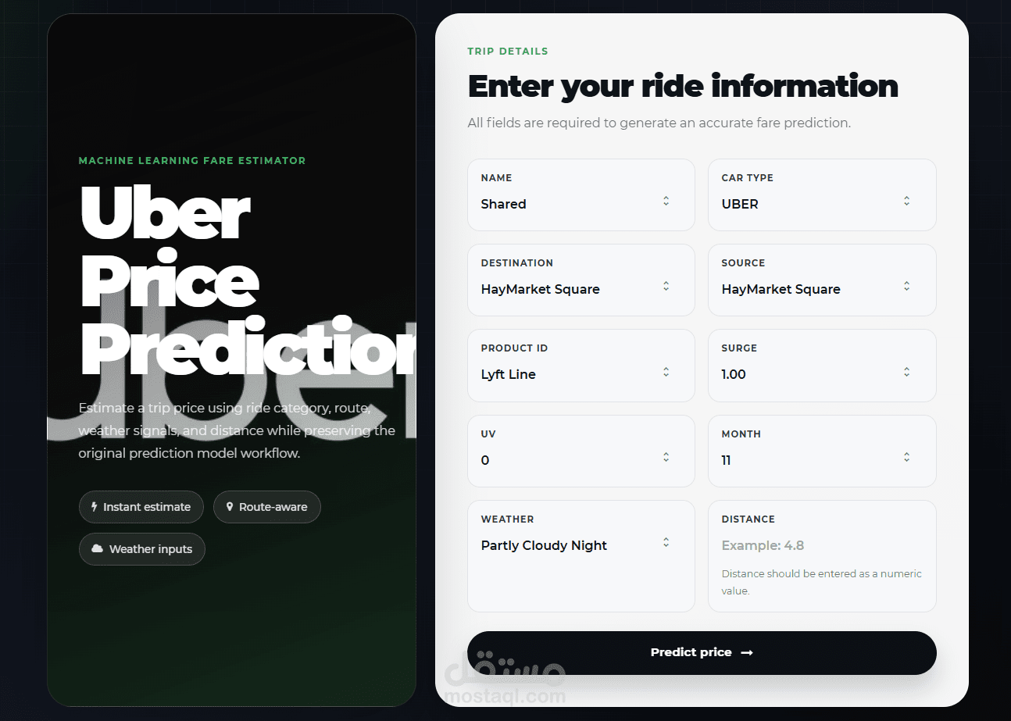
Task: Click the arrow icon on Predict price
Action: (x=747, y=653)
